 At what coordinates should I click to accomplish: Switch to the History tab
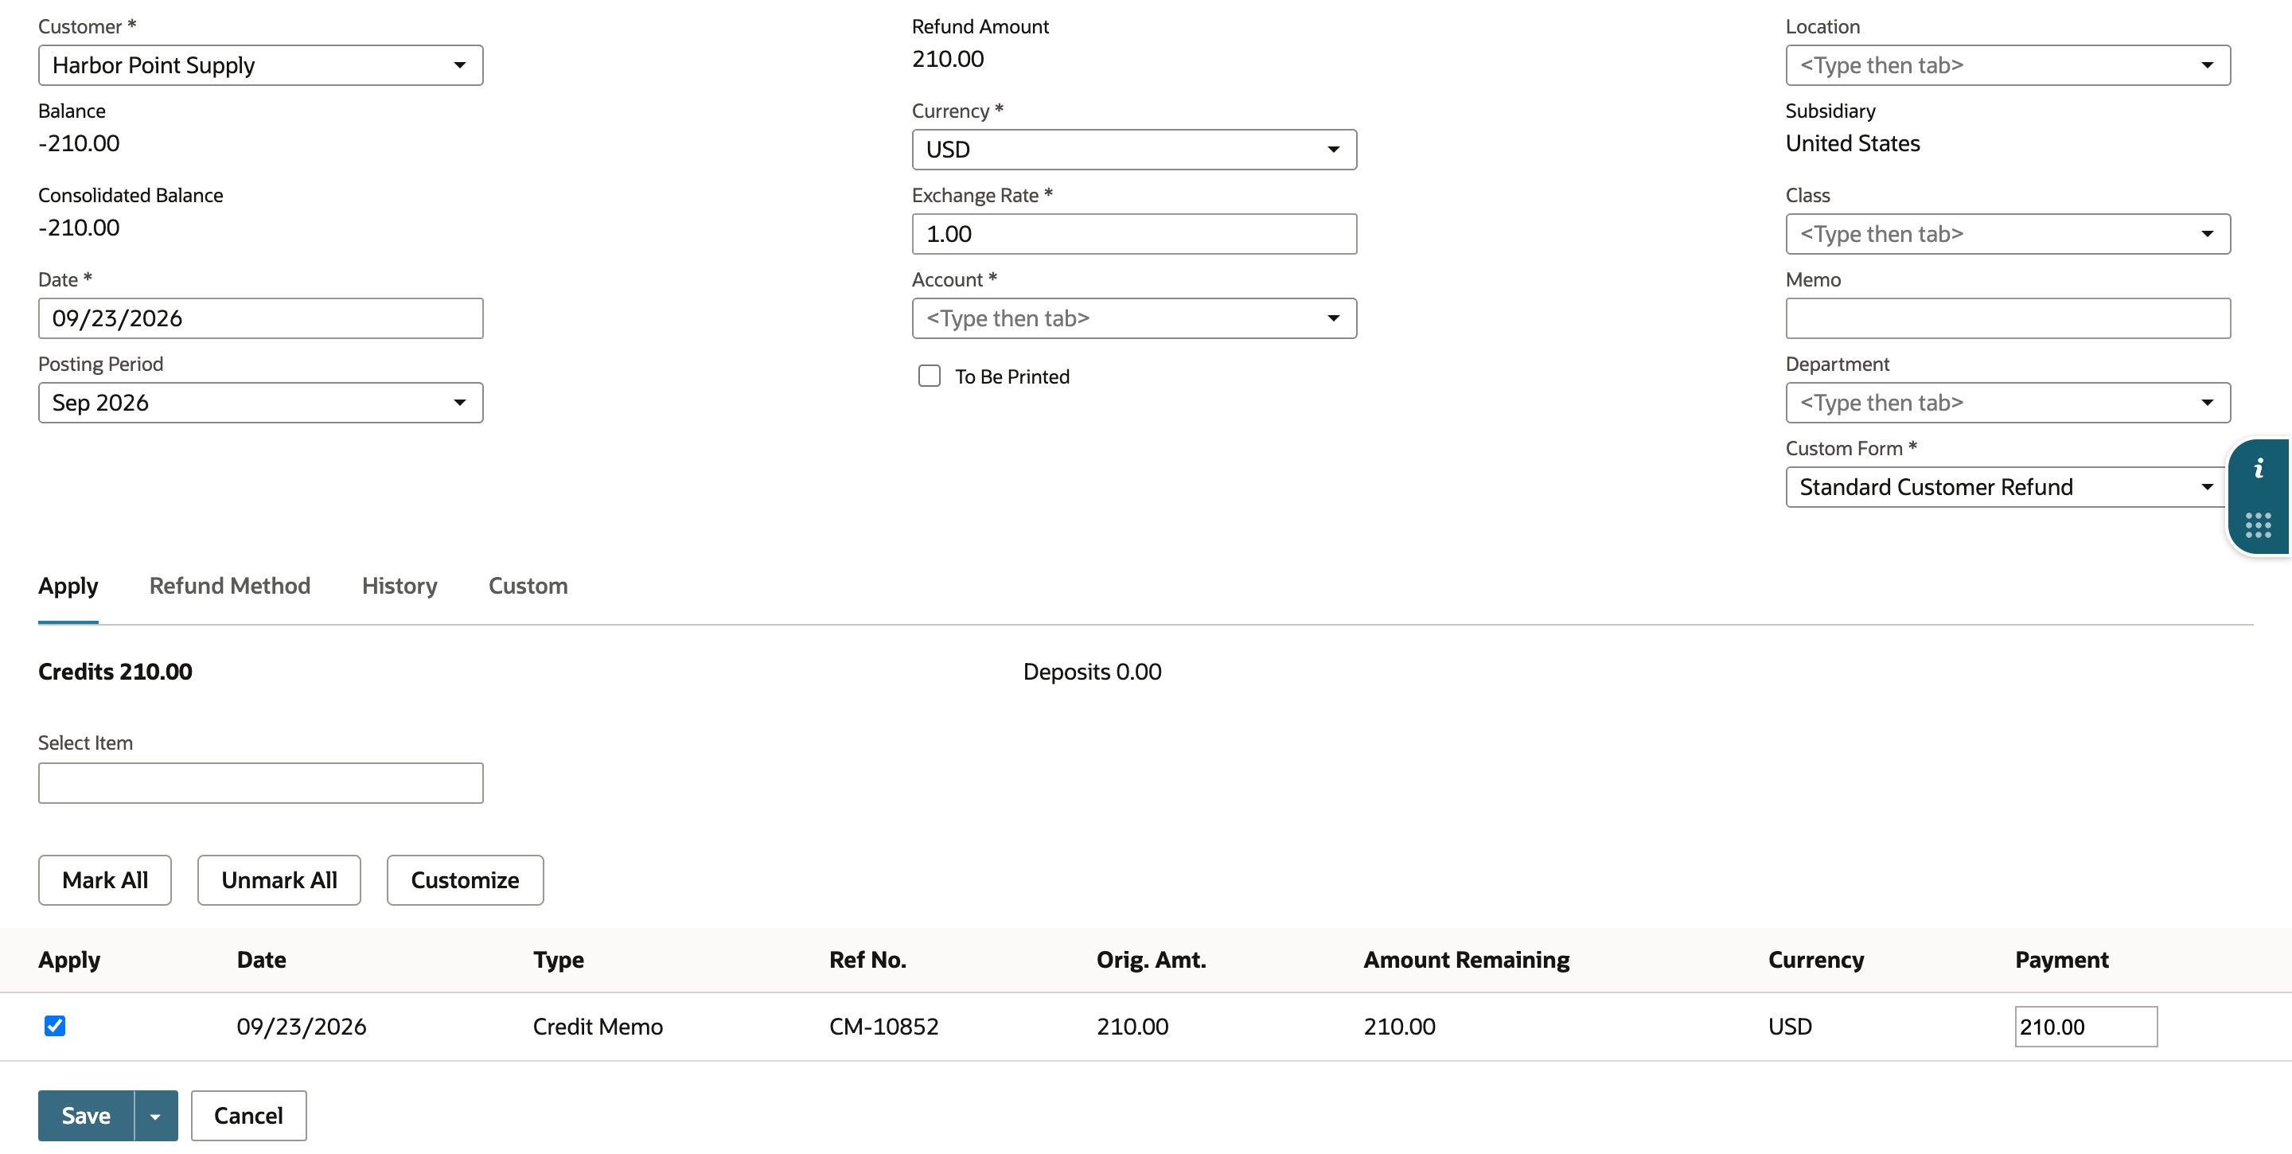coord(400,586)
